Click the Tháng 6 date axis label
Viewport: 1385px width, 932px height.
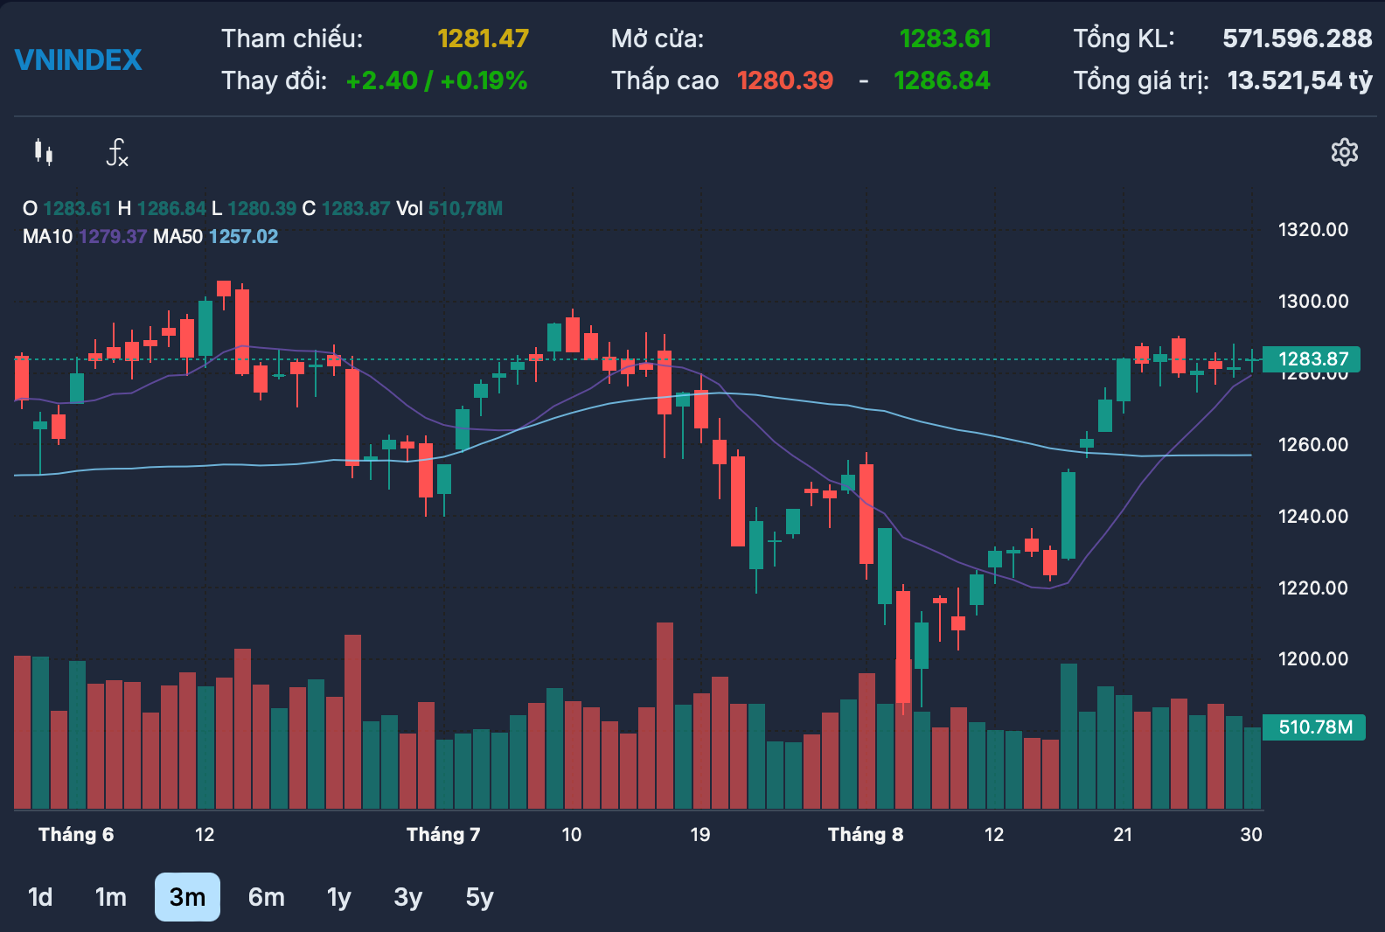pyautogui.click(x=76, y=834)
